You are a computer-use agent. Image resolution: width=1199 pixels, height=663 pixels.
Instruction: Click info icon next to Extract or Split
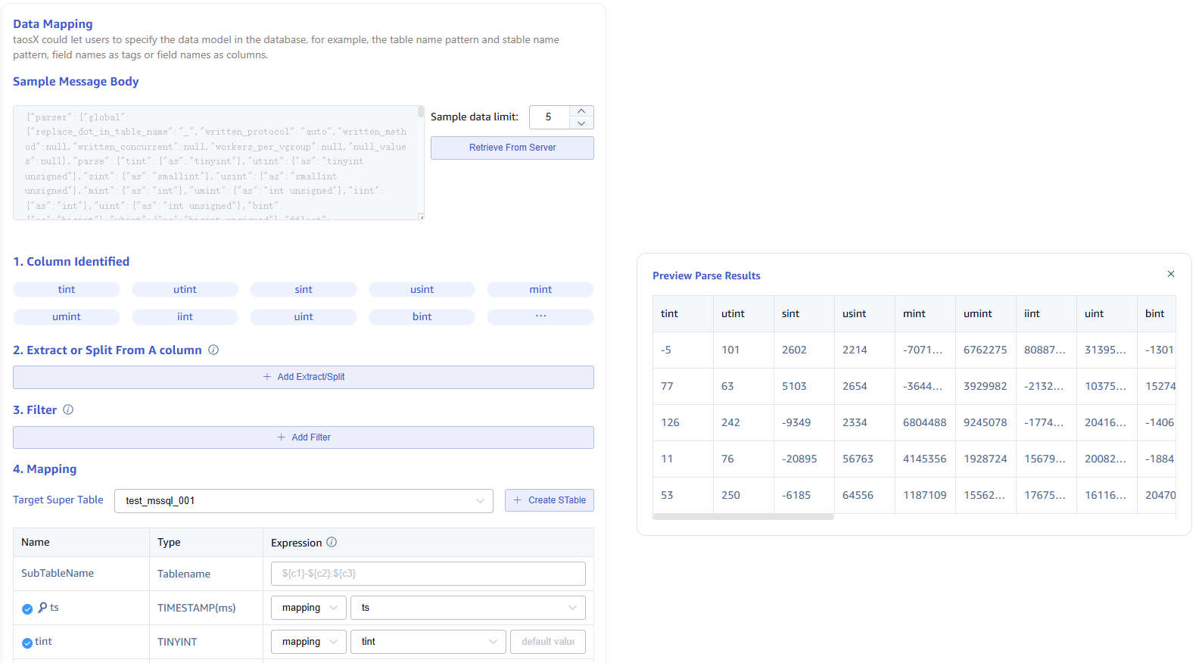coord(213,350)
